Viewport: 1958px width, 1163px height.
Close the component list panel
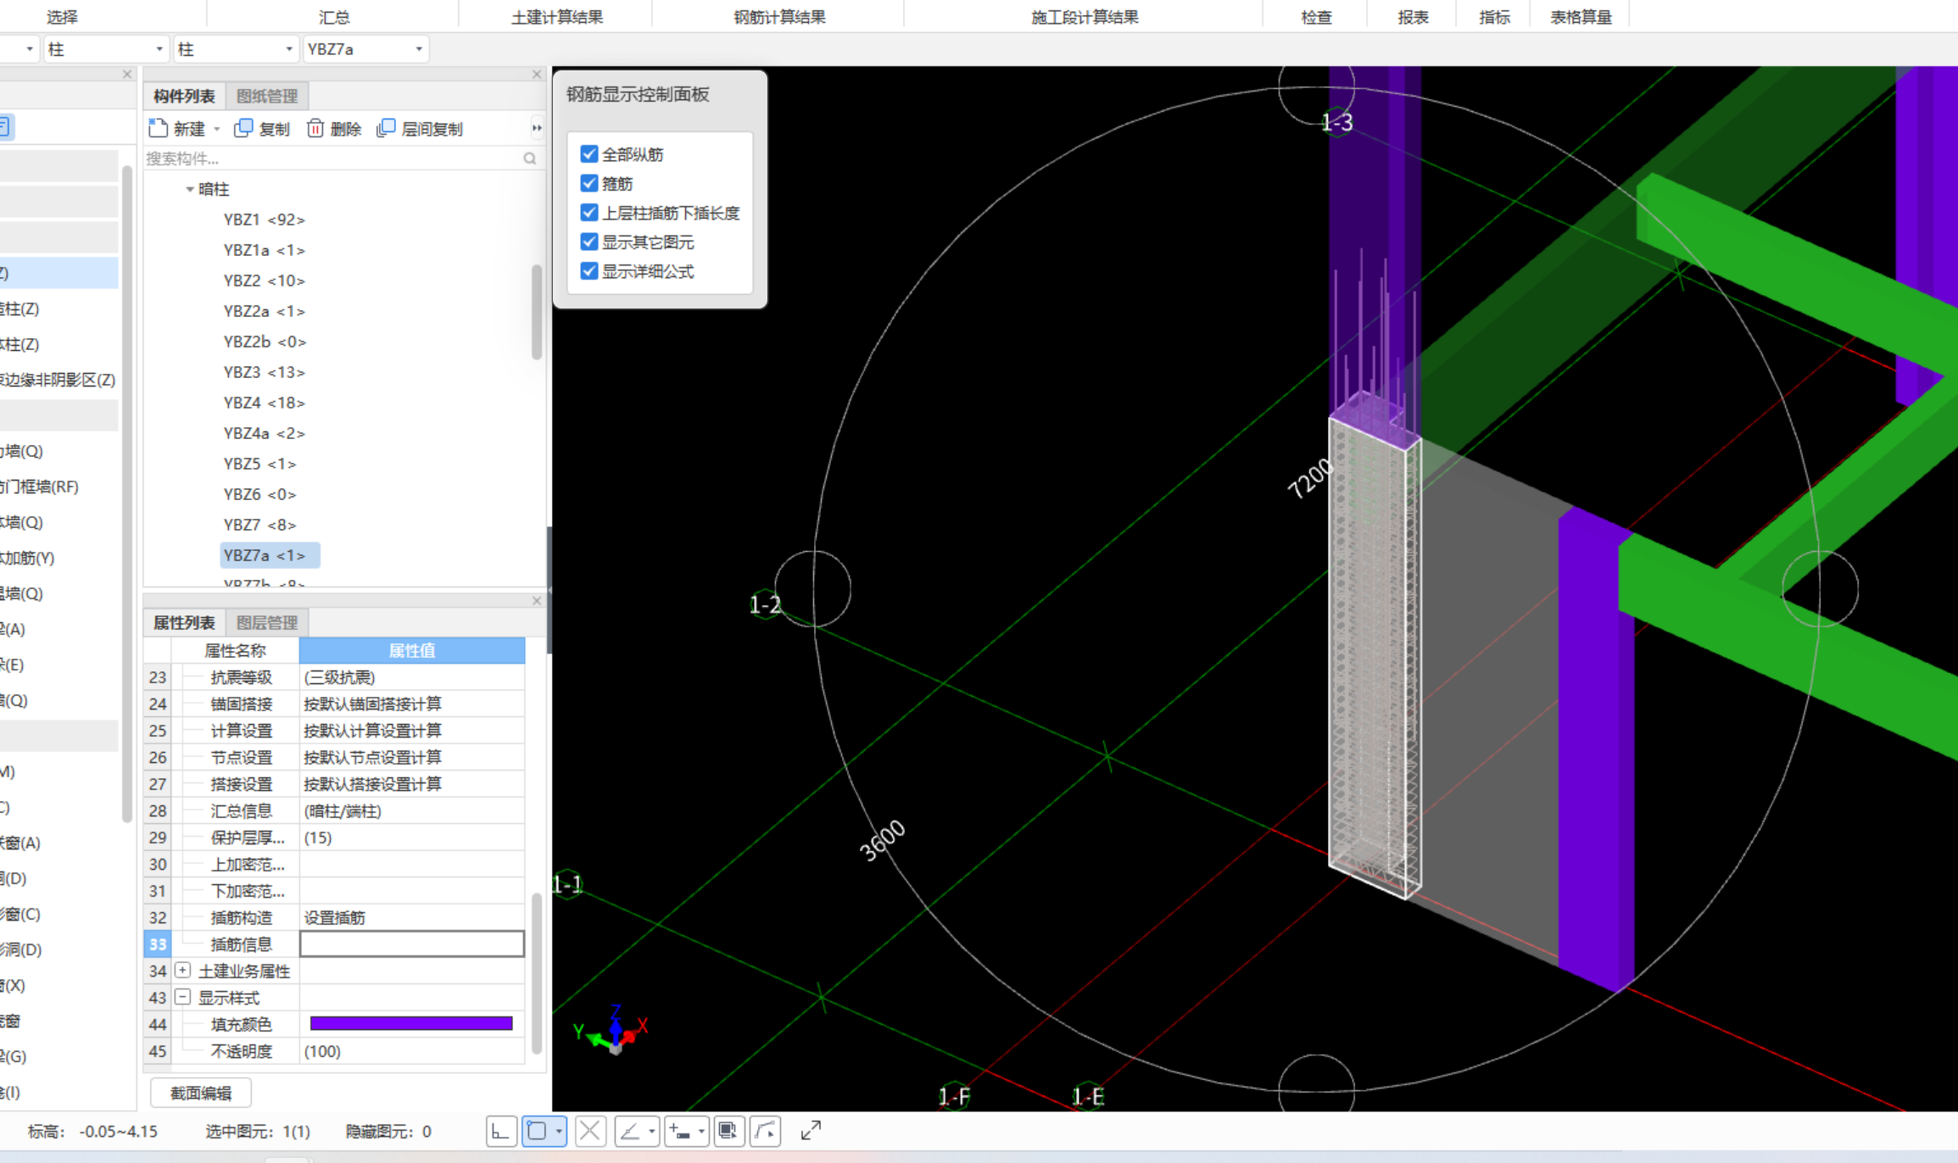[x=537, y=75]
